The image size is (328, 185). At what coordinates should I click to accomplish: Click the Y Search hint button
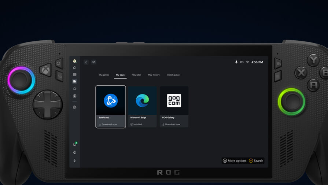pyautogui.click(x=256, y=161)
